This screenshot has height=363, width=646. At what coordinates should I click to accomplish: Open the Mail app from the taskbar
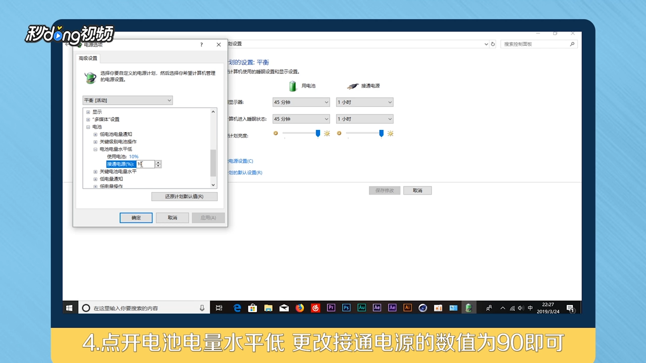284,308
